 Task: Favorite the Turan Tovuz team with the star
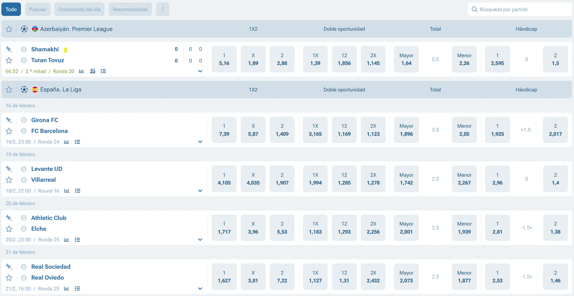pyautogui.click(x=9, y=60)
